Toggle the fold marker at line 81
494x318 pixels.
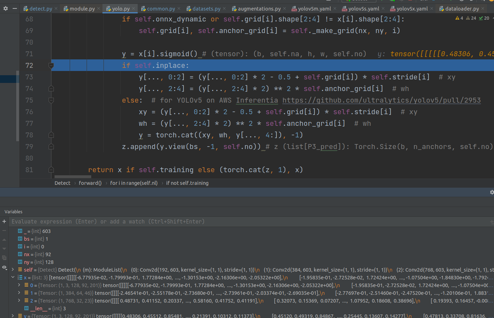[x=51, y=170]
